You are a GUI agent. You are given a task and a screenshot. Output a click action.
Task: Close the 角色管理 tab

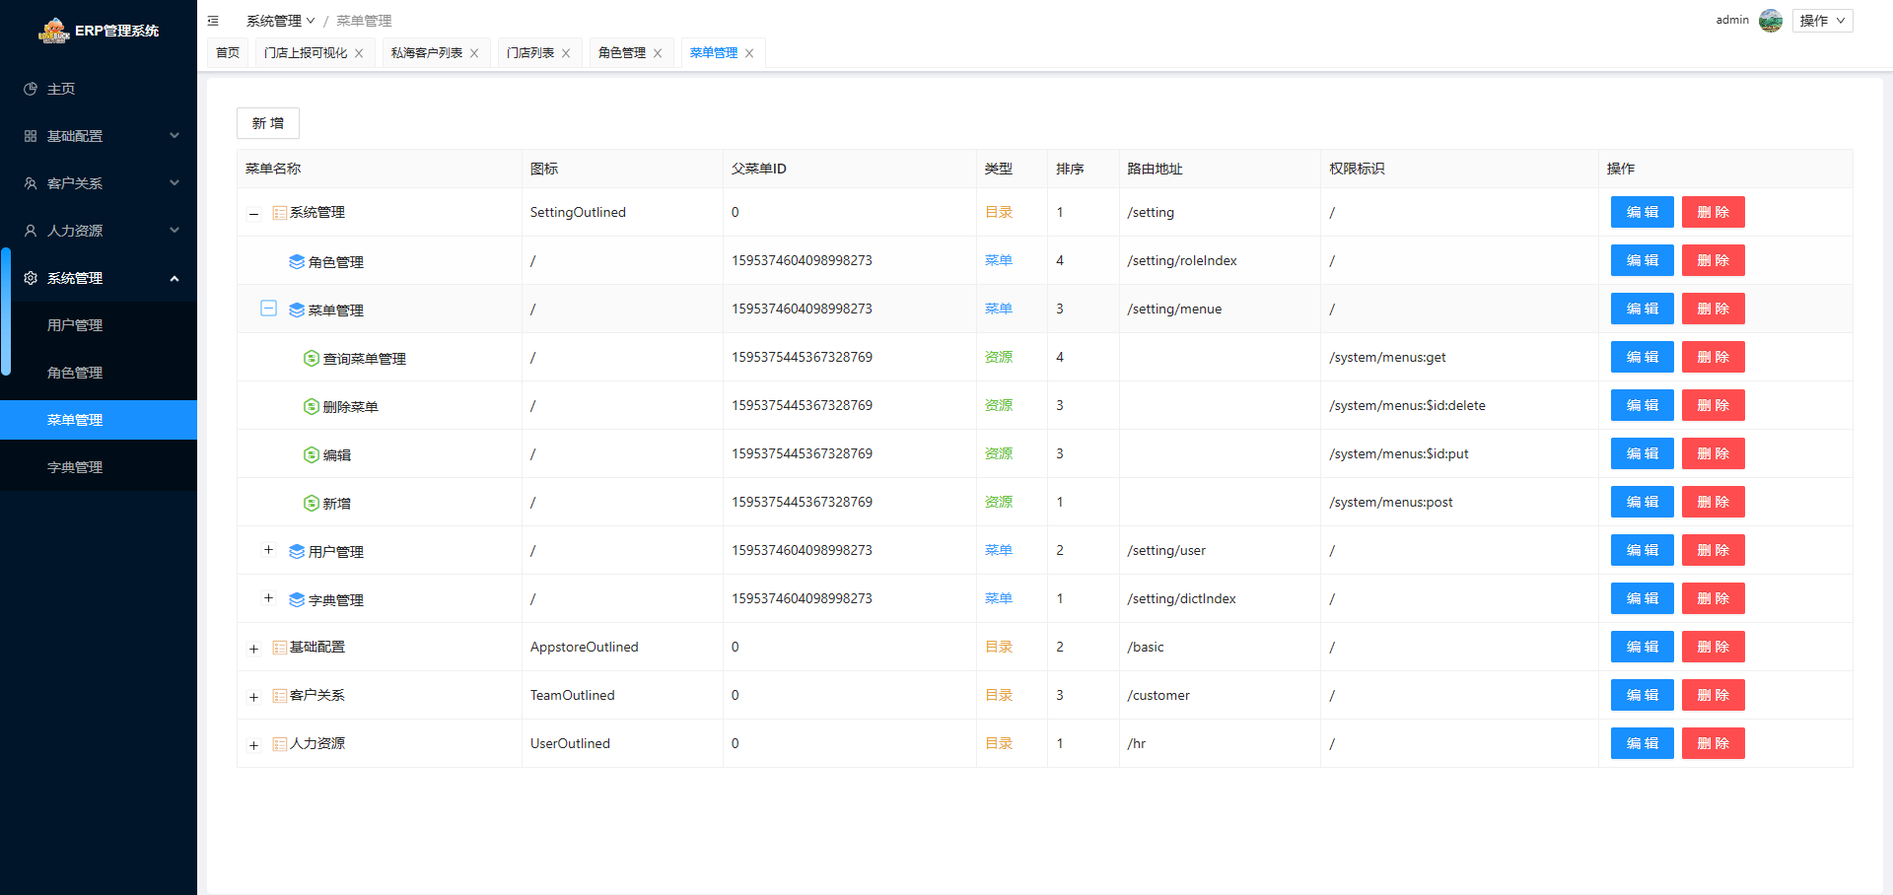658,53
